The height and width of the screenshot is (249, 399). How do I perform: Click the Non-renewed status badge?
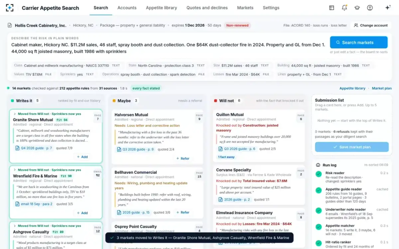coord(237,25)
